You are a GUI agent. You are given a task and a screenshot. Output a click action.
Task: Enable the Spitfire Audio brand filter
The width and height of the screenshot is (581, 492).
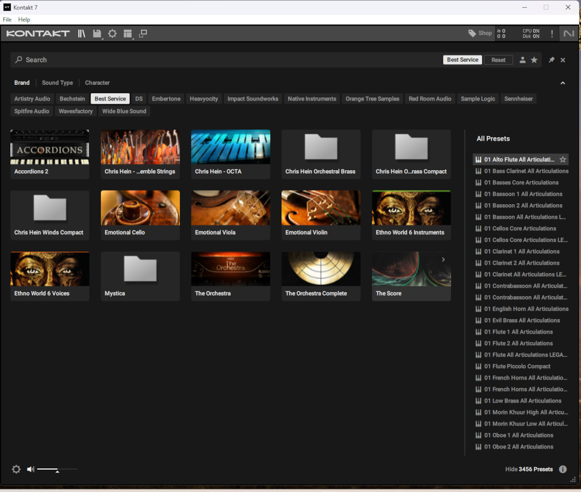(32, 111)
